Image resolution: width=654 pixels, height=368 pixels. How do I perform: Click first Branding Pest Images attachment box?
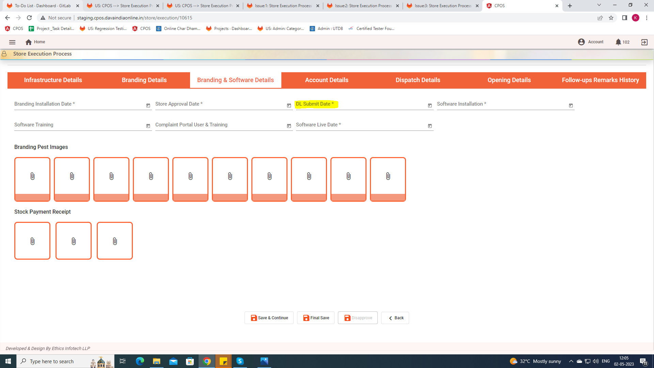pyautogui.click(x=32, y=177)
